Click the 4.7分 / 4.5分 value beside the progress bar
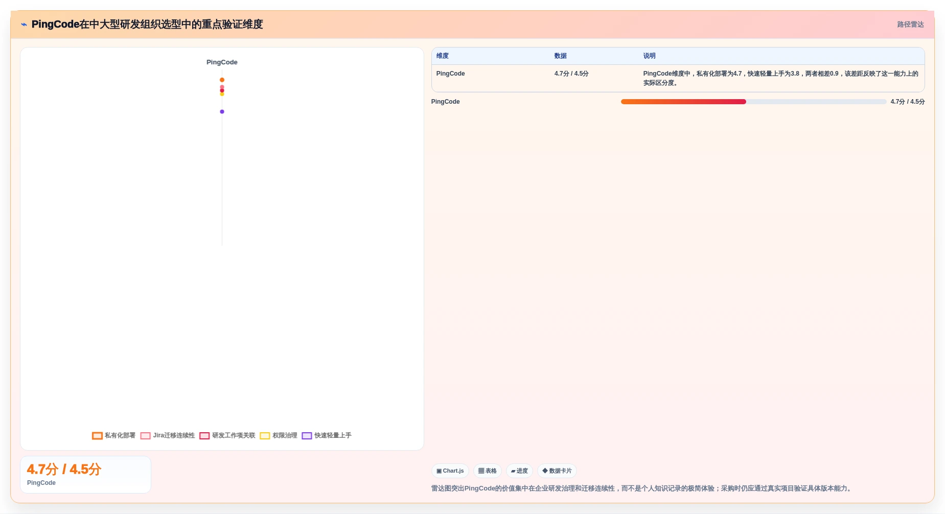Viewport: 945px width, 514px height. pyautogui.click(x=908, y=102)
